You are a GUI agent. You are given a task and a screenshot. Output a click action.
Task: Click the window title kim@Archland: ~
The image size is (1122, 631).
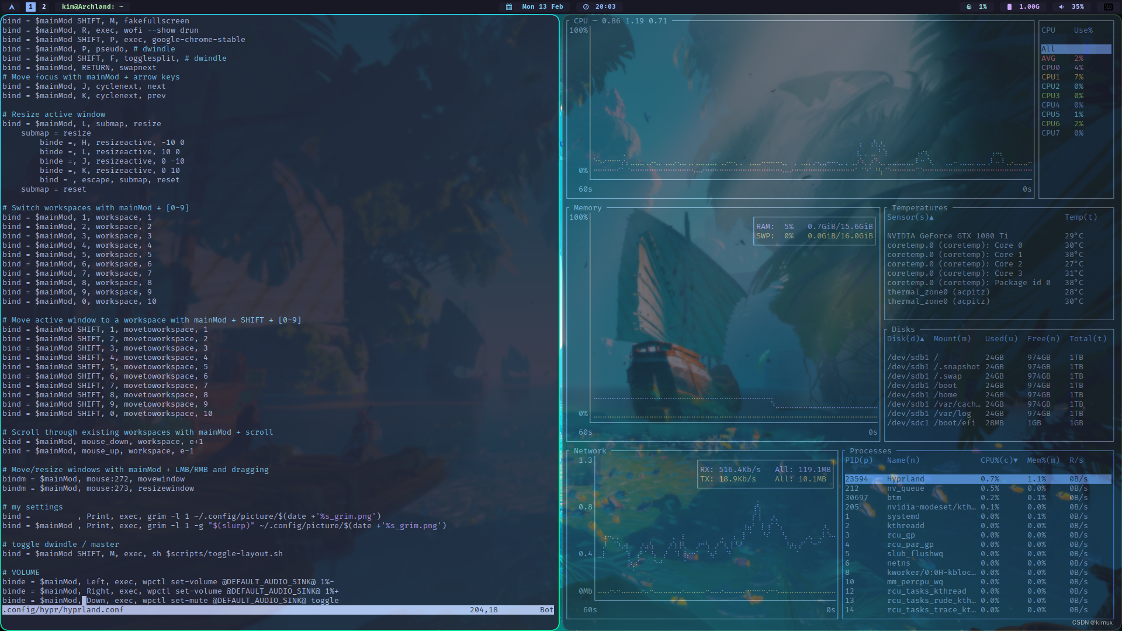click(92, 7)
